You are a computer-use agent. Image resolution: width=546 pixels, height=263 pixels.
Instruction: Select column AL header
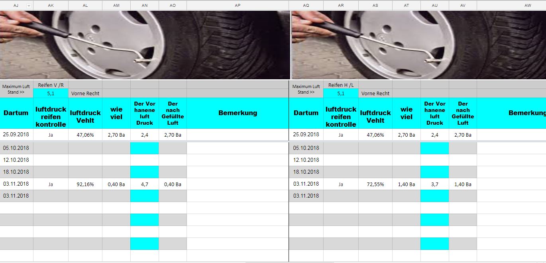pos(85,6)
